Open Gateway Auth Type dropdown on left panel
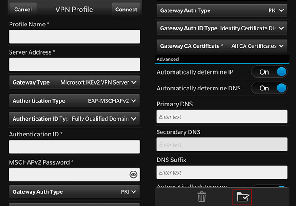 point(74,192)
